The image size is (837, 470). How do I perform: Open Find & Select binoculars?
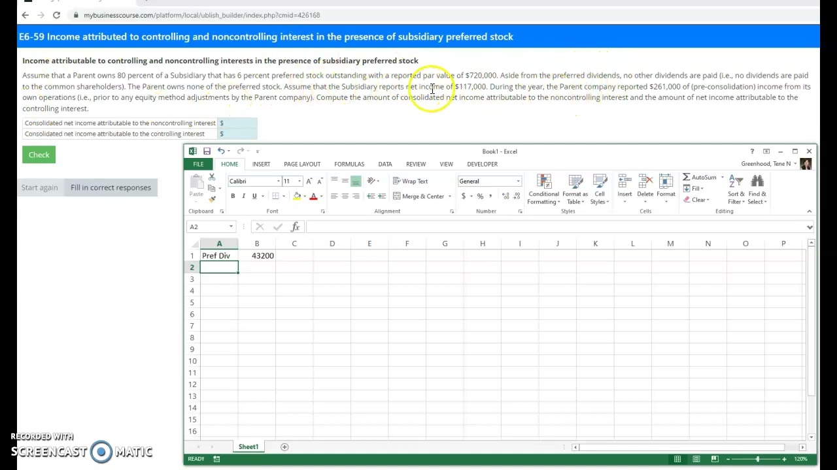coord(757,190)
